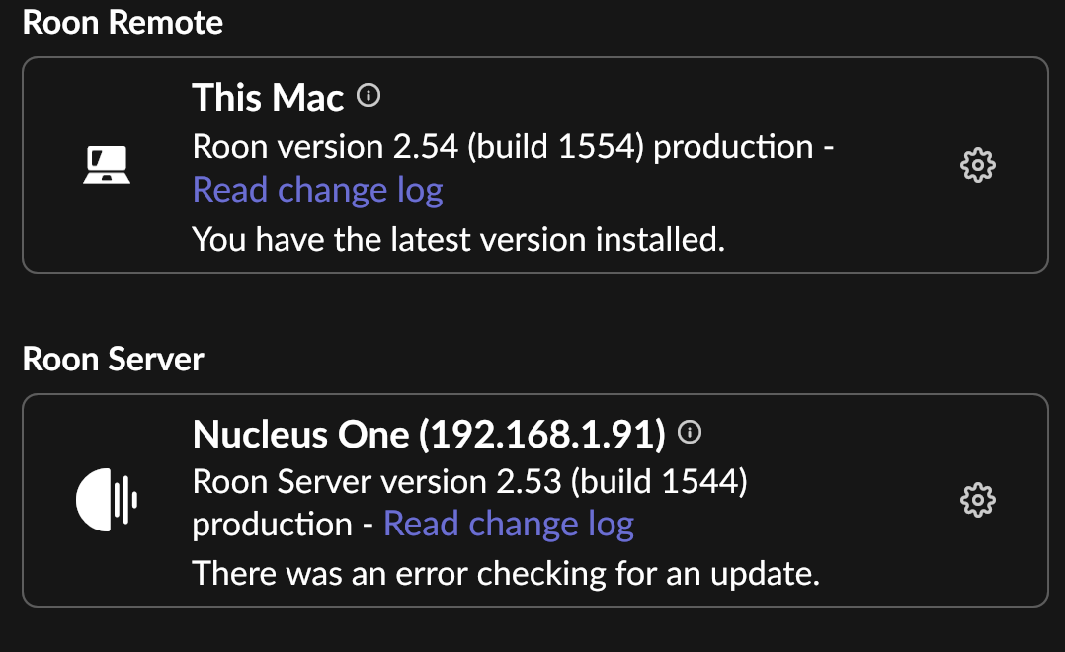Open the info tooltip beside Nucleus One
This screenshot has height=652, width=1065.
[x=692, y=430]
